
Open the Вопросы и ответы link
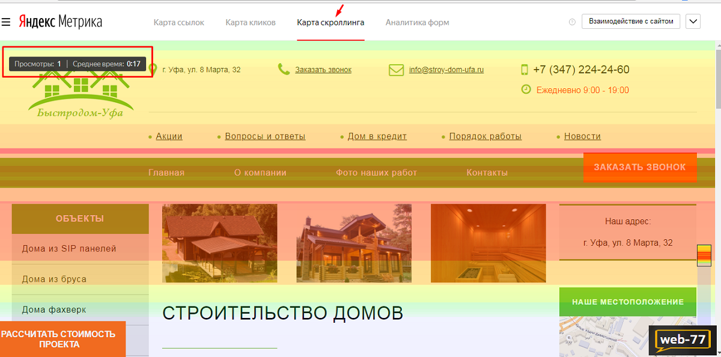pyautogui.click(x=265, y=136)
